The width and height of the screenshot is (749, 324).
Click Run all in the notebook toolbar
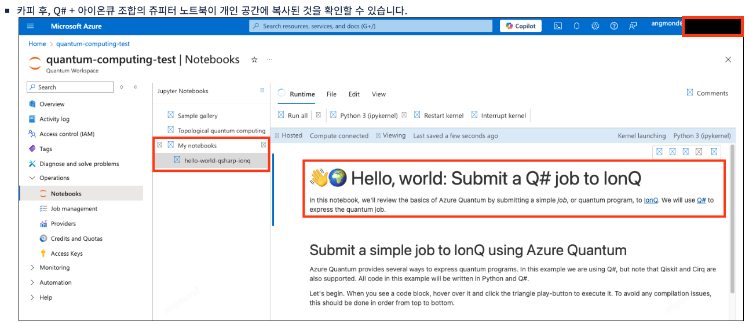tap(293, 115)
